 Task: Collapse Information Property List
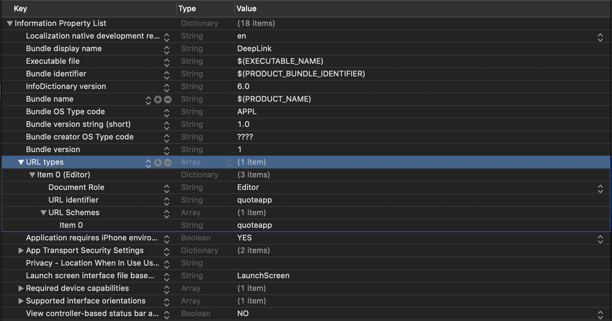click(10, 23)
